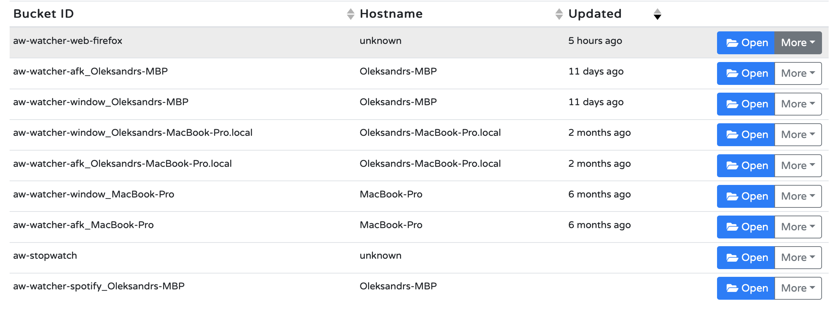Expand More dropdown for aw-watcher-spotify_Oleksandrs-MBP
The image size is (839, 313).
click(x=798, y=288)
